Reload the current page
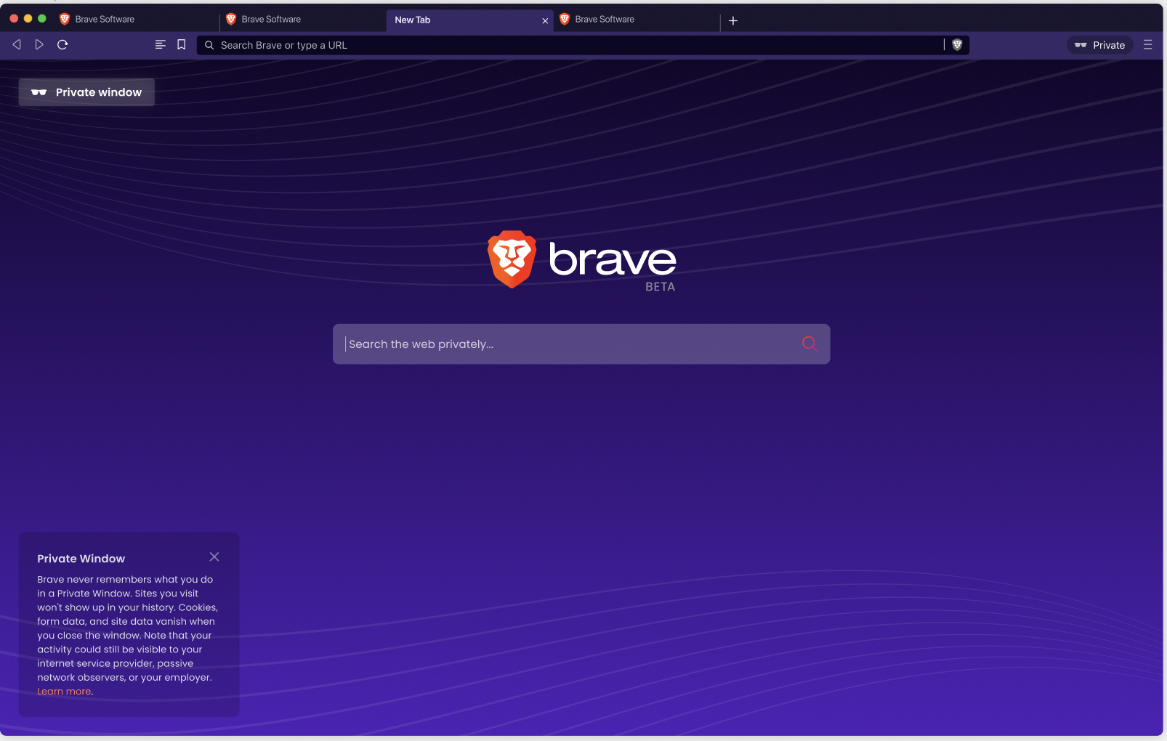Viewport: 1167px width, 741px height. pyautogui.click(x=62, y=44)
